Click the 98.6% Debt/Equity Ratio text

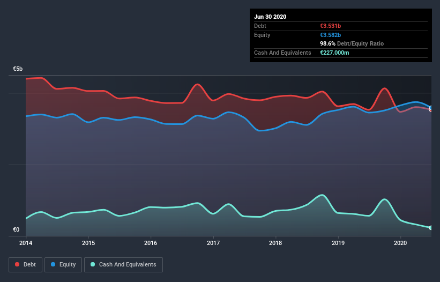pos(352,43)
